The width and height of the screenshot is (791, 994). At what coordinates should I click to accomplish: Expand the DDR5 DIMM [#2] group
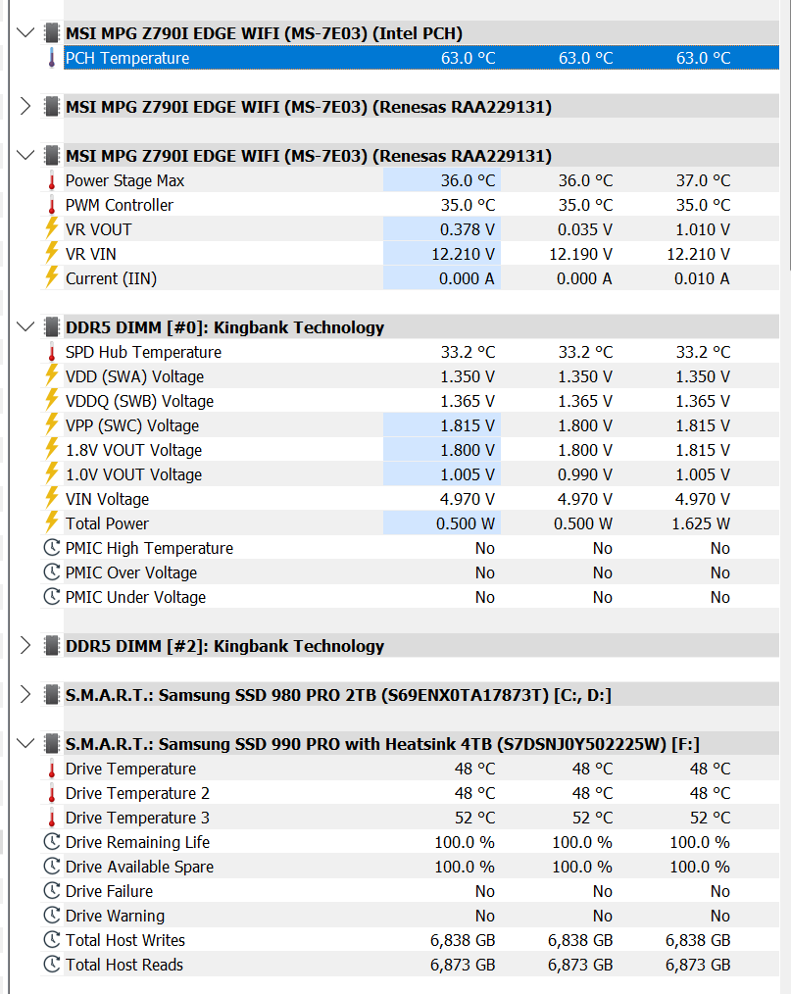pos(25,646)
